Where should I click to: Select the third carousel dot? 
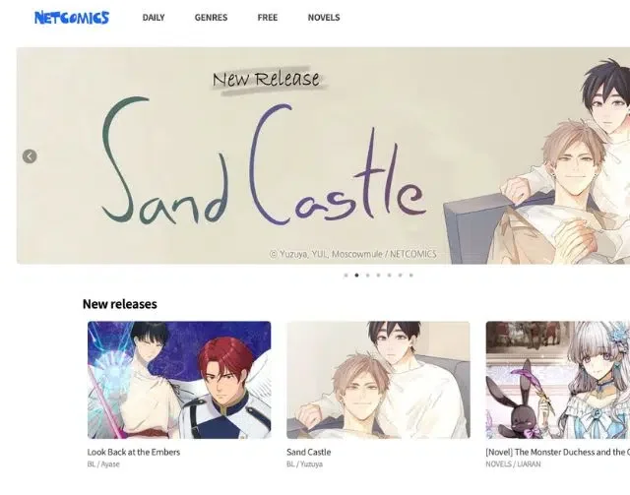click(367, 276)
